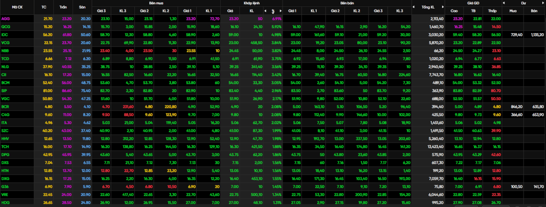This screenshot has width=546, height=207.
Task: Open stock symbol TCH
Action: coord(5,147)
